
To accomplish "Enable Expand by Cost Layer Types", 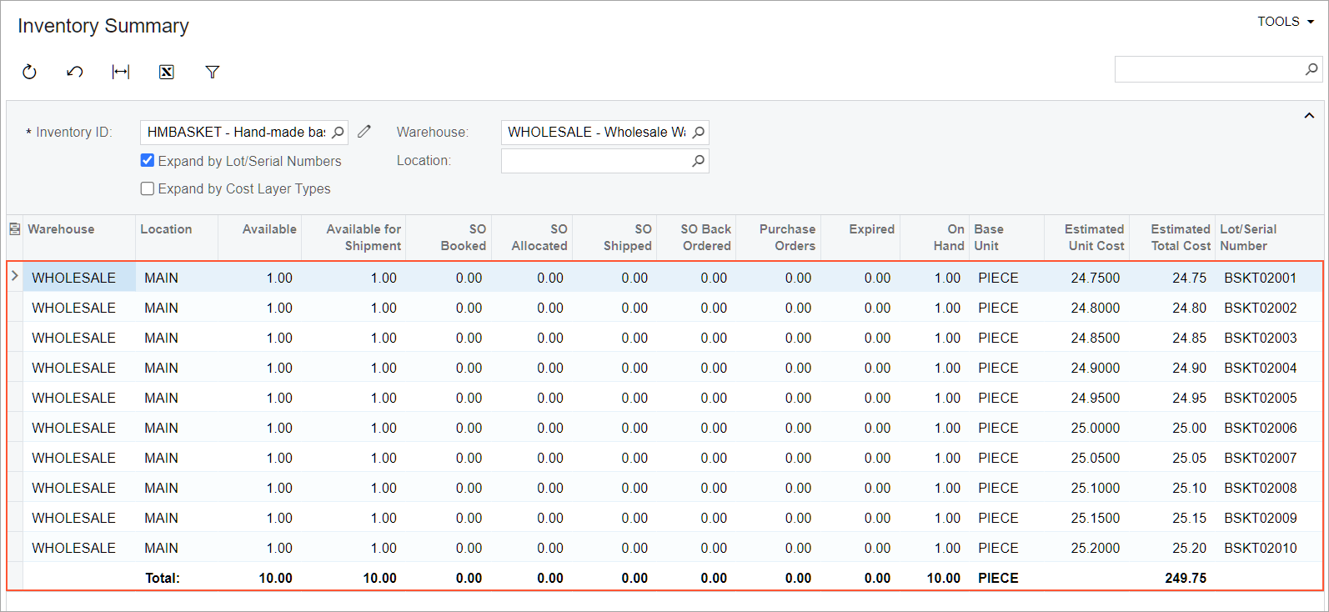I will pyautogui.click(x=148, y=189).
